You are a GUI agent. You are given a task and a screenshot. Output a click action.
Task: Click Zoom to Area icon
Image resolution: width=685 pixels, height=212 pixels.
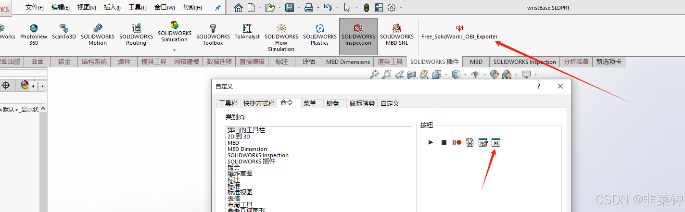386,75
